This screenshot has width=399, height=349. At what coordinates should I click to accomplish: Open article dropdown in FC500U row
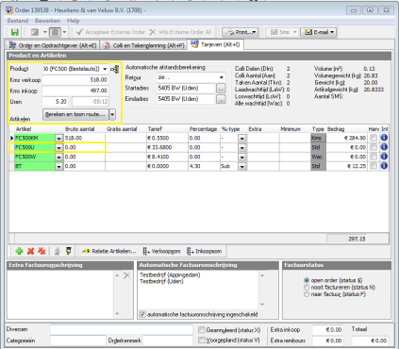coord(58,147)
